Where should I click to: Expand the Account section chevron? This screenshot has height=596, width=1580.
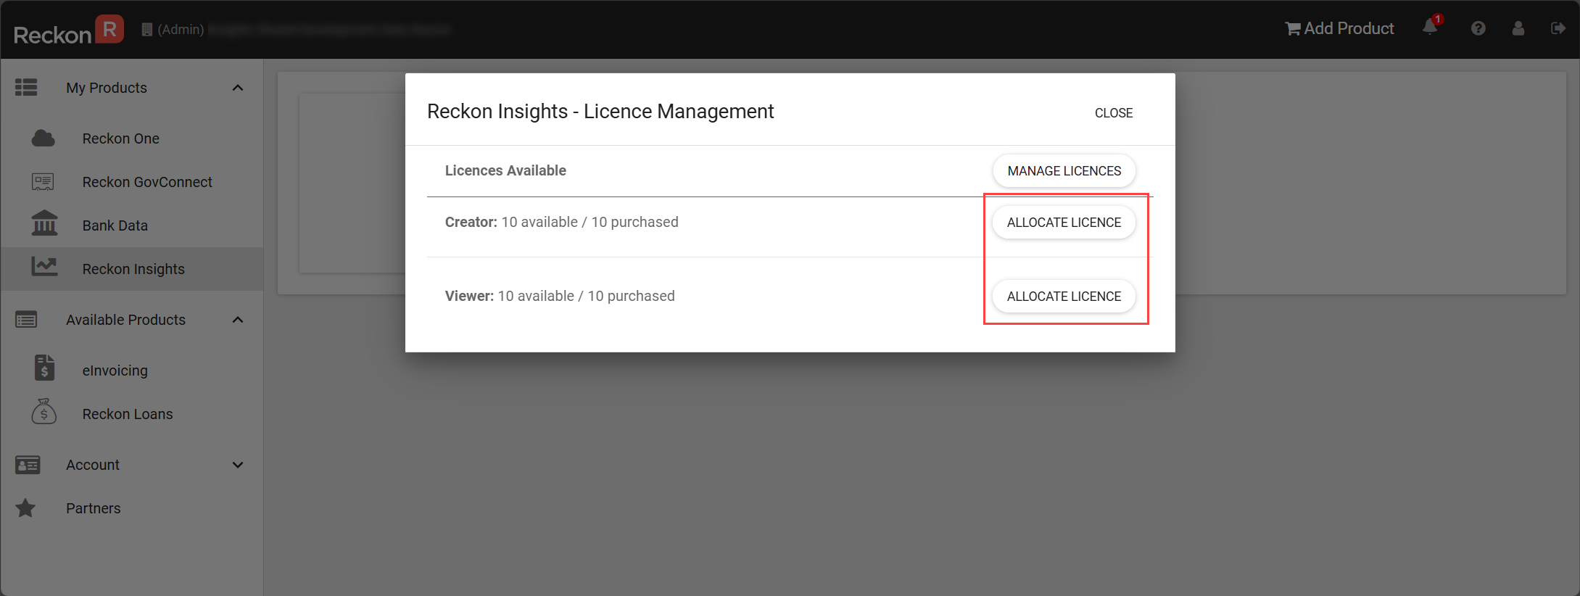pyautogui.click(x=238, y=465)
